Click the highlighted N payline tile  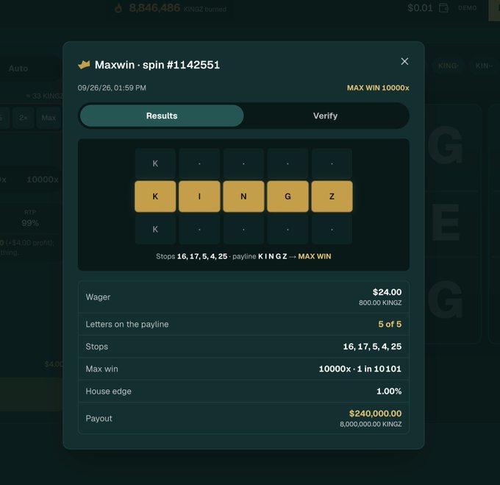coord(243,197)
